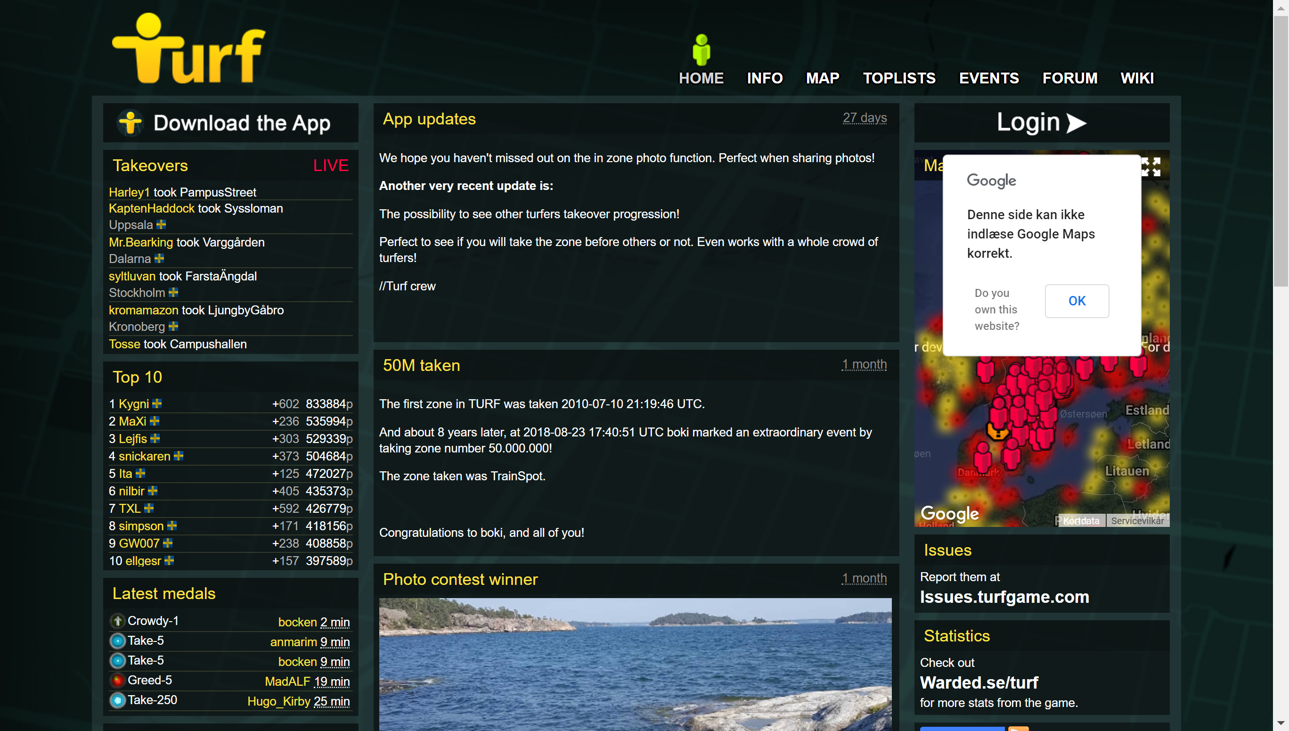
Task: Open player Harley1 in Takeovers
Action: tap(129, 192)
